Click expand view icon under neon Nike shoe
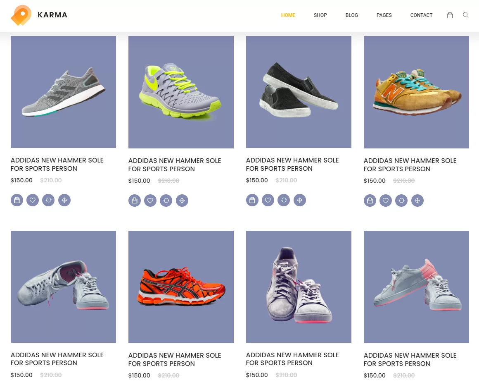 [182, 201]
